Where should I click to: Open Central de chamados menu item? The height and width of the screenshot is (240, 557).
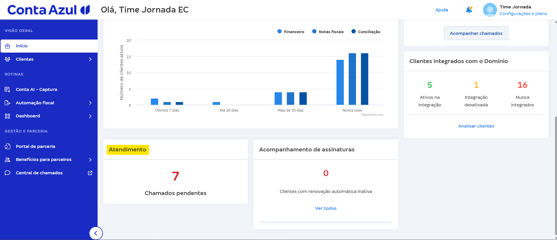coord(49,173)
